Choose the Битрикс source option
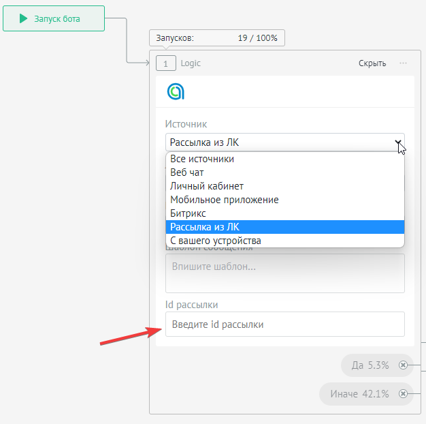 [188, 213]
